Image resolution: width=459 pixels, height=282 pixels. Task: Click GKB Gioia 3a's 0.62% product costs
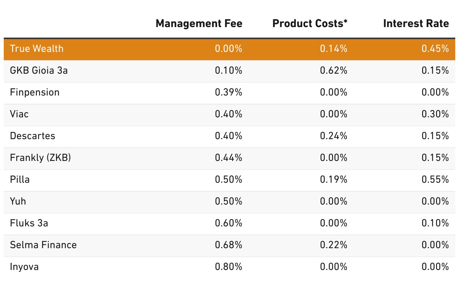point(333,70)
